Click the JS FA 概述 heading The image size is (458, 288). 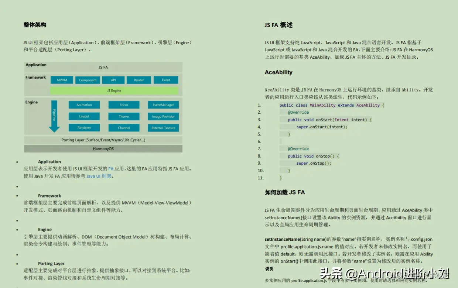(278, 25)
